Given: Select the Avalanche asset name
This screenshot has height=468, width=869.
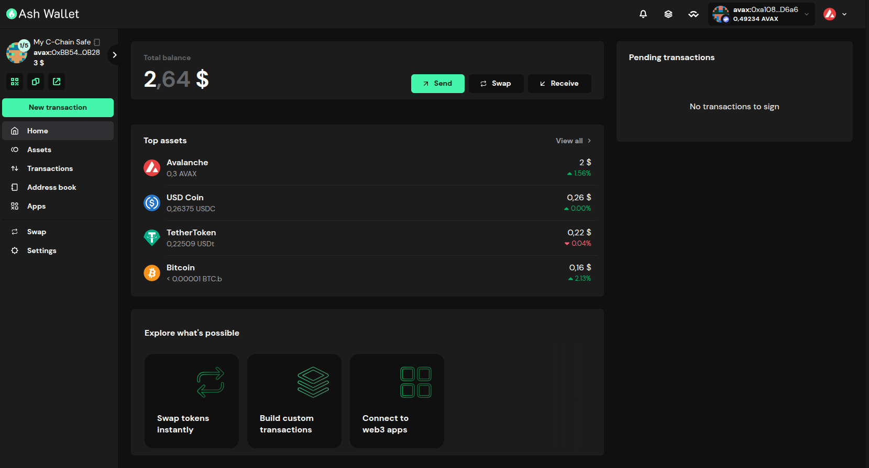Looking at the screenshot, I should click(x=187, y=163).
